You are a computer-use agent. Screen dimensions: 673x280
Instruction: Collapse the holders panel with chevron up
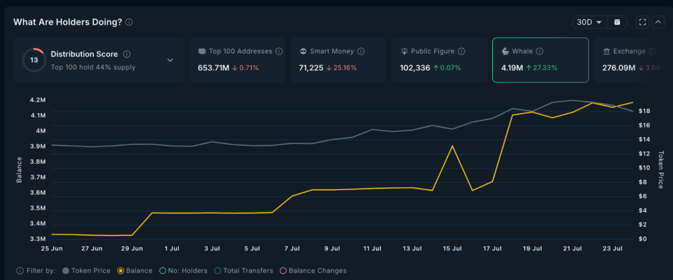[658, 22]
